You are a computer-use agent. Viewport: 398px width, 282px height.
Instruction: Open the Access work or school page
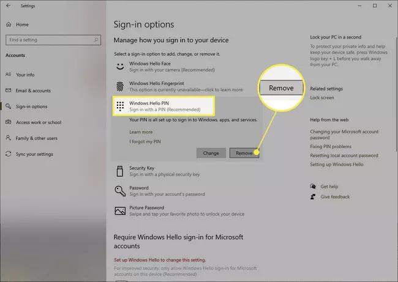(x=34, y=122)
